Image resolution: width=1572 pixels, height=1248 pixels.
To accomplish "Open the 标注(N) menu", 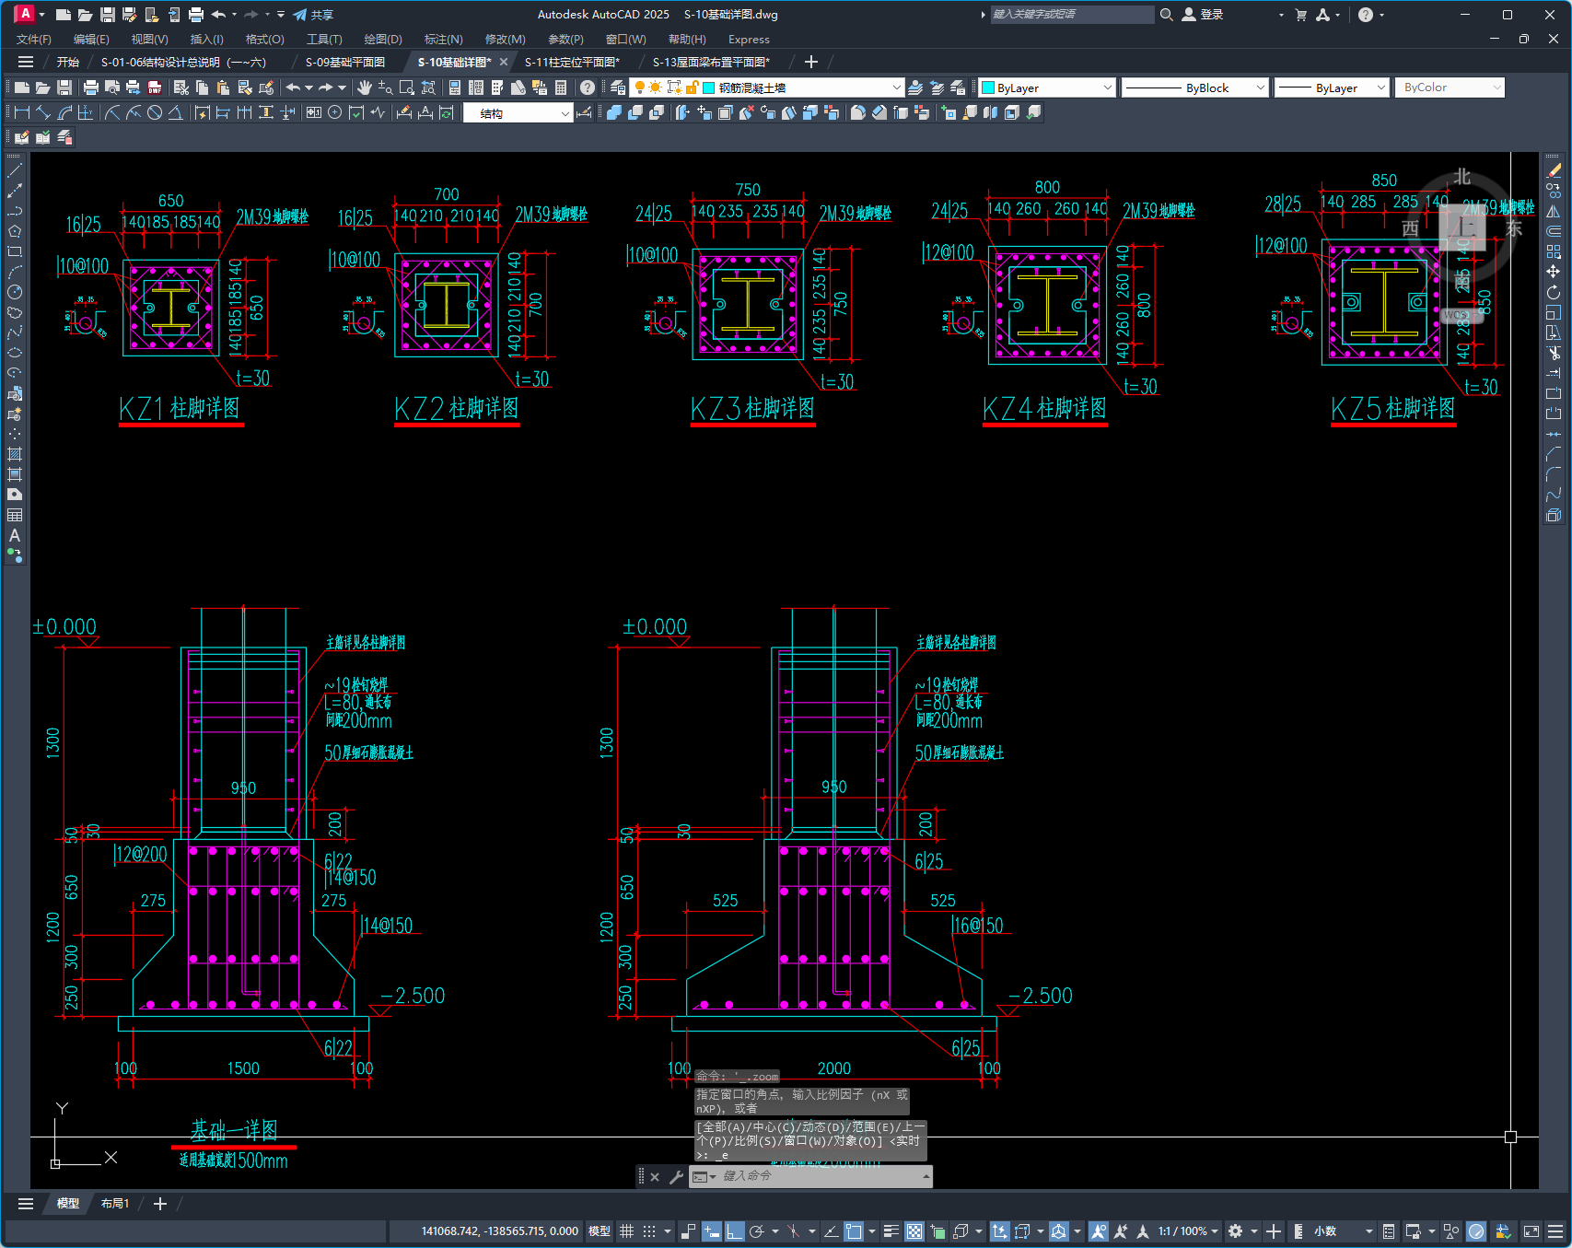I will click(443, 40).
